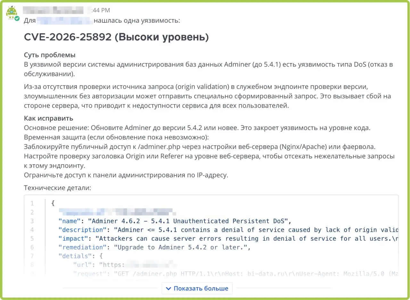Expand message with "Показать больше" button
The height and width of the screenshot is (300, 410).
click(197, 288)
